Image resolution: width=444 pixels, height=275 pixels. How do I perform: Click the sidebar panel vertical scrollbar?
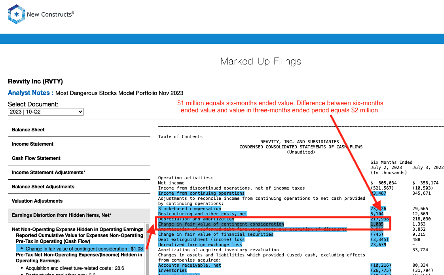(148, 249)
